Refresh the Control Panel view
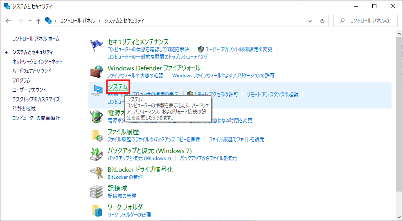 click(322, 21)
